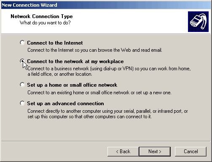Click the network plug icon in header

(x=198, y=21)
